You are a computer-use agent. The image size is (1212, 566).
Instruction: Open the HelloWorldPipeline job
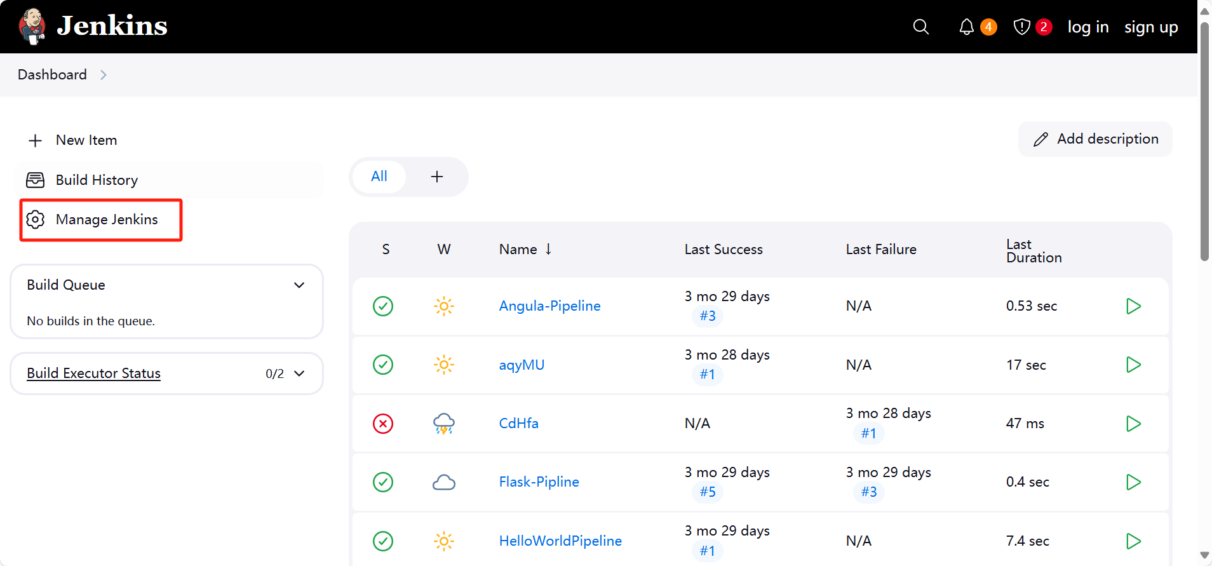tap(560, 541)
